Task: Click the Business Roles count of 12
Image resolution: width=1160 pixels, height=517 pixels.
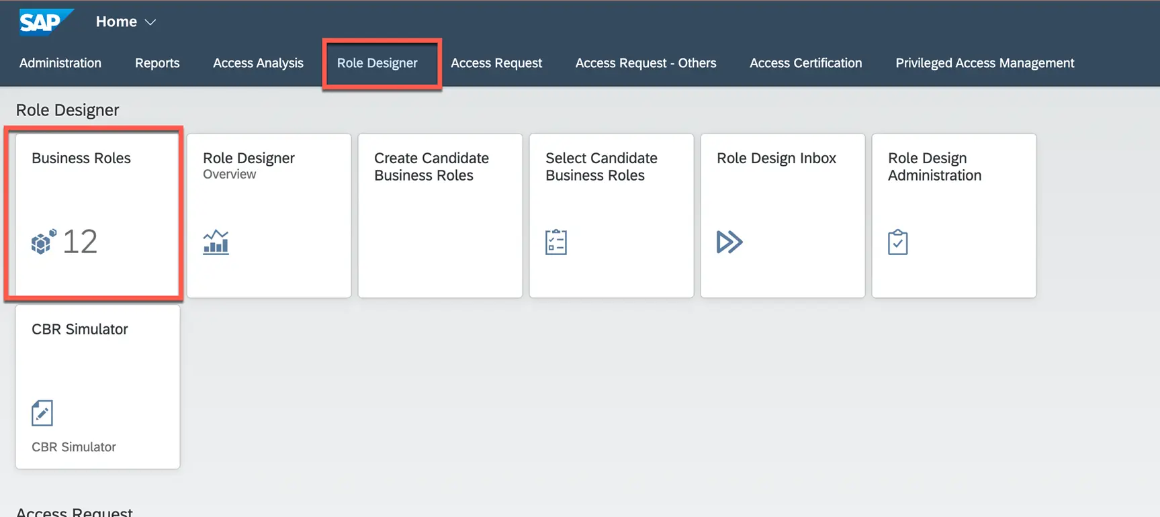Action: pos(80,242)
